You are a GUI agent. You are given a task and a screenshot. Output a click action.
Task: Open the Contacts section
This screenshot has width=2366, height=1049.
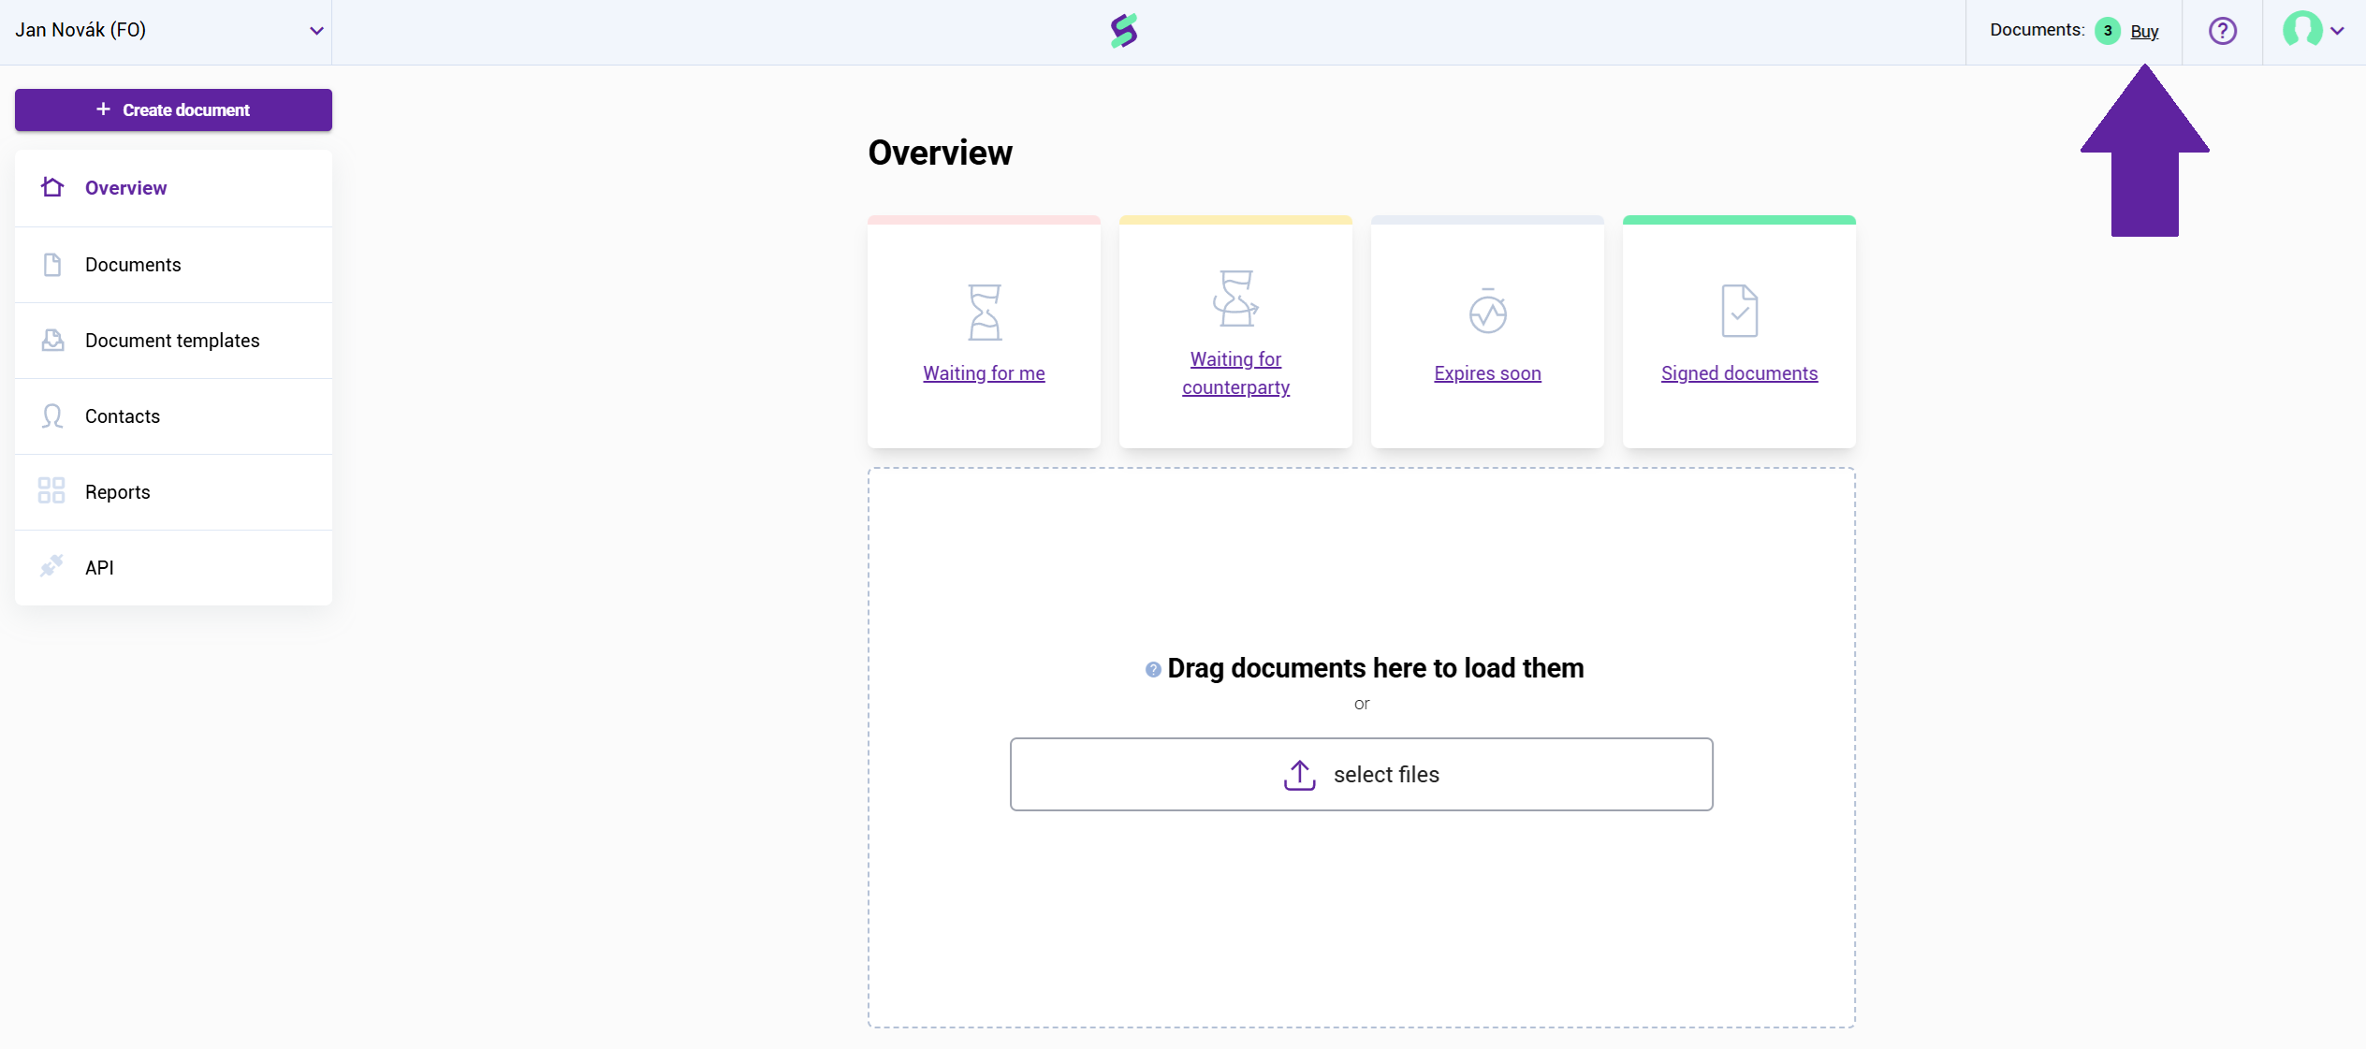[123, 416]
